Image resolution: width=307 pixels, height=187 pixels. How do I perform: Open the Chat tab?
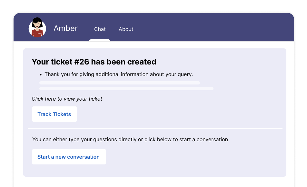pyautogui.click(x=100, y=29)
